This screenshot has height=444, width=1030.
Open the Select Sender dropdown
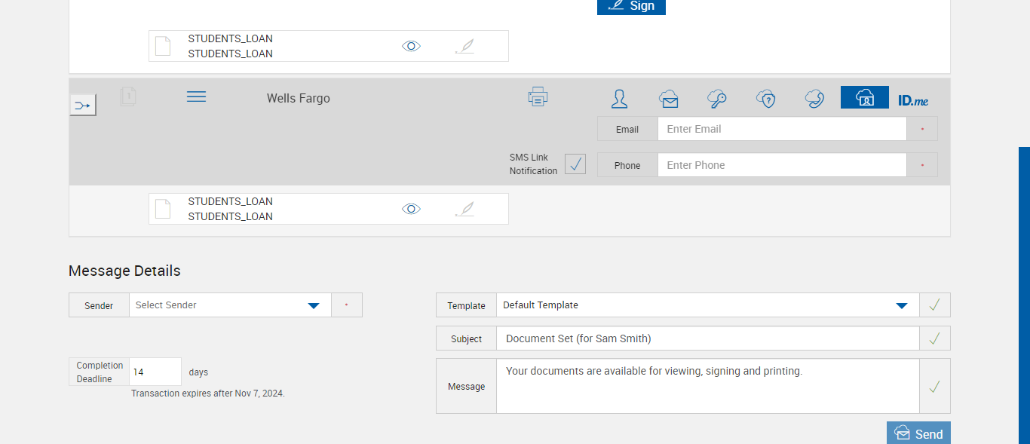[x=314, y=305]
